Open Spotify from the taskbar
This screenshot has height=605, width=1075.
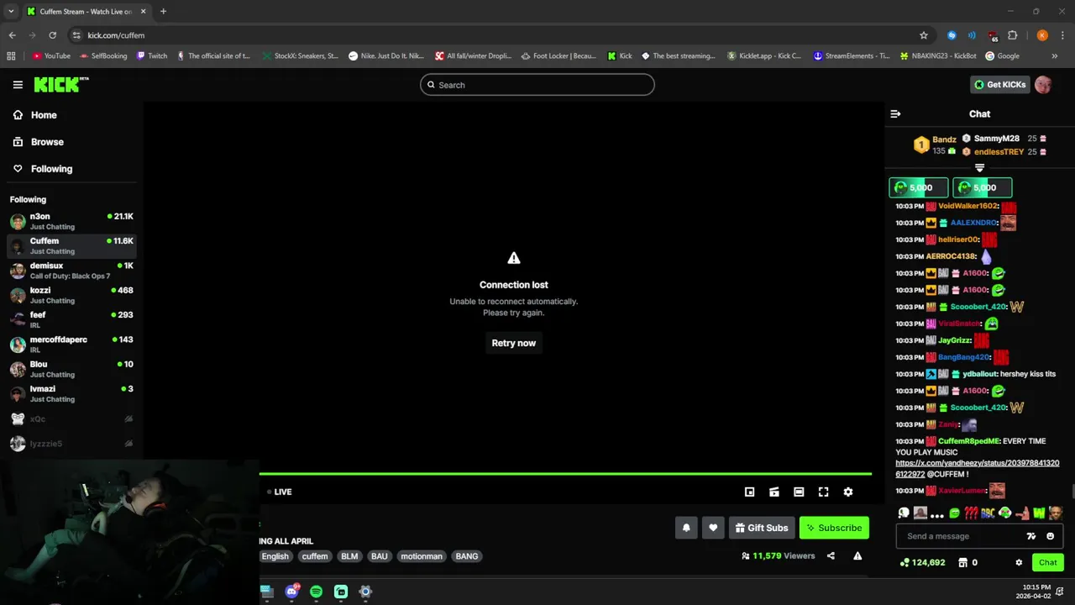pyautogui.click(x=316, y=592)
